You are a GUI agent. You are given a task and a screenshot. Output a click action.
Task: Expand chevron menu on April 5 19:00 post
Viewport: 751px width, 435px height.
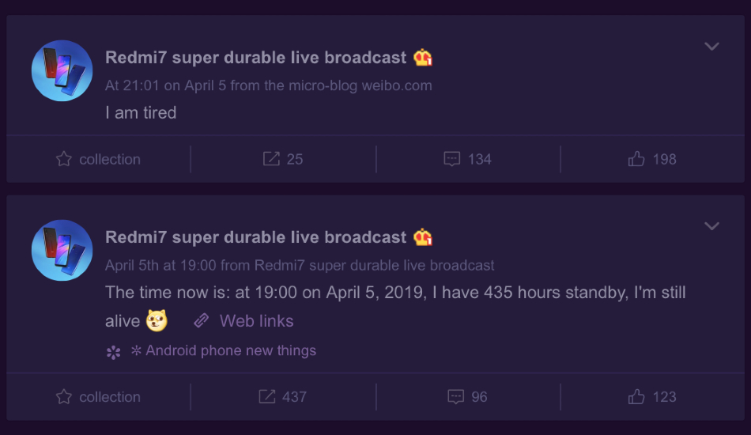711,226
